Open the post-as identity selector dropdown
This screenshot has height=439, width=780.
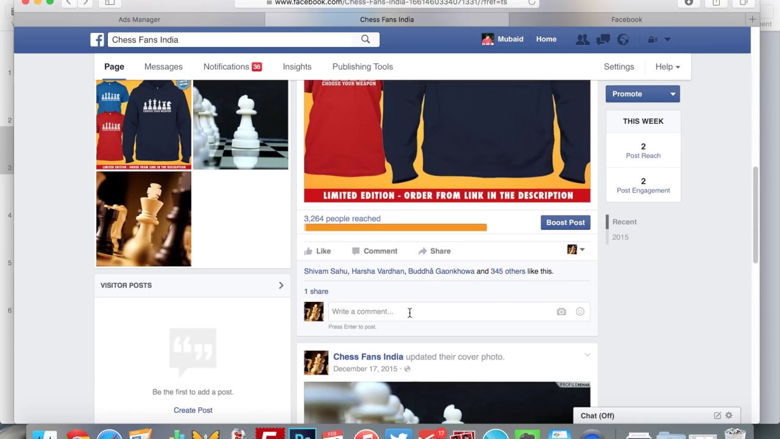tap(576, 249)
